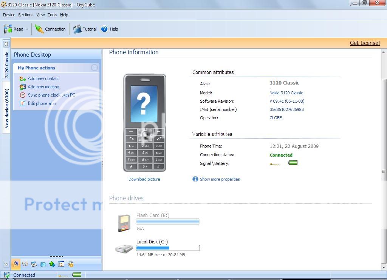Click Sync phone clock with PC
Image resolution: width=387 pixels, height=280 pixels.
51,95
